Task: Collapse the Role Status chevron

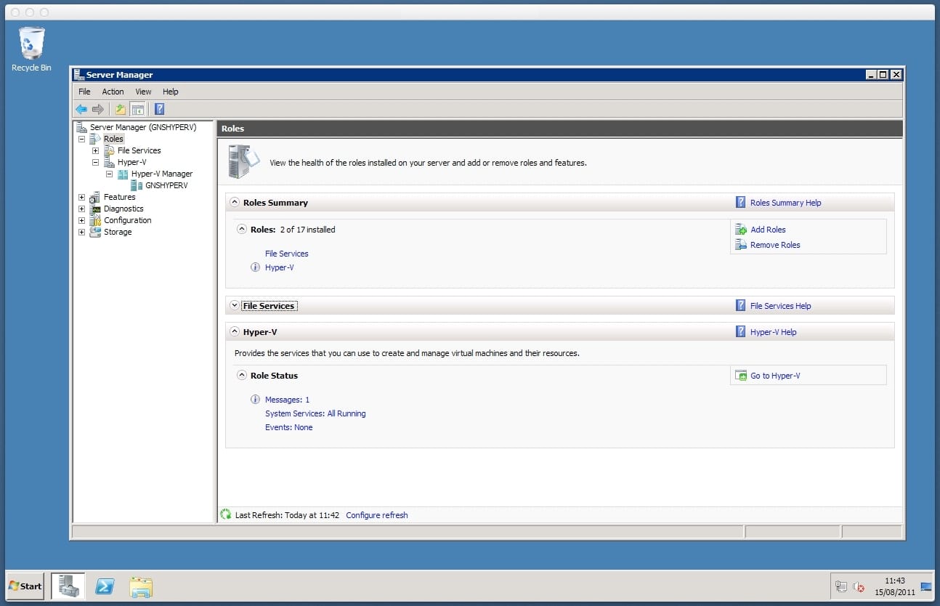Action: (242, 376)
